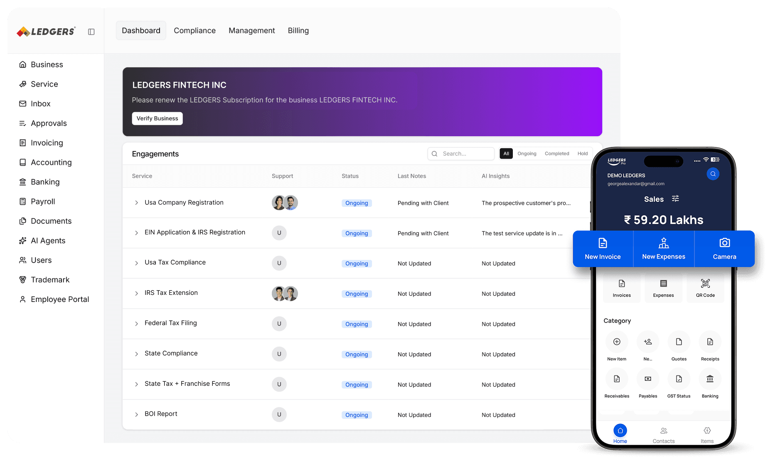768x461 pixels.
Task: Tap the Items tab on phone
Action: [707, 435]
